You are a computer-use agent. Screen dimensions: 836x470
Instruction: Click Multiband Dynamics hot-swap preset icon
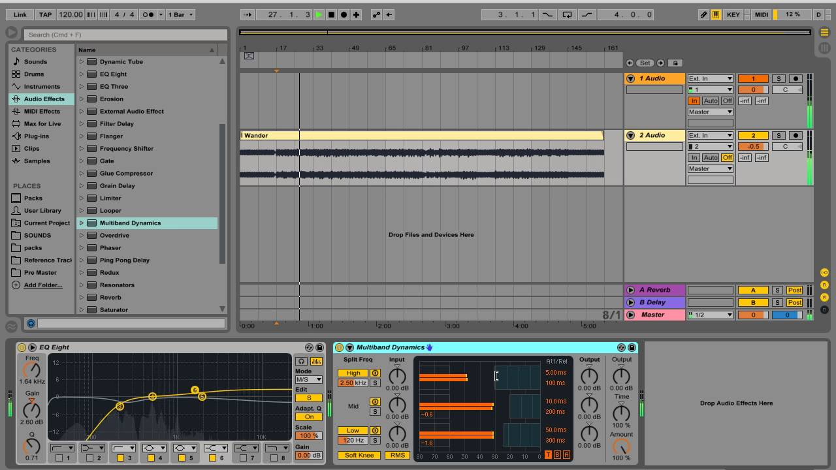[x=621, y=347]
